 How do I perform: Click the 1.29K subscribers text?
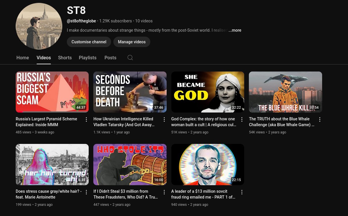pyautogui.click(x=115, y=21)
